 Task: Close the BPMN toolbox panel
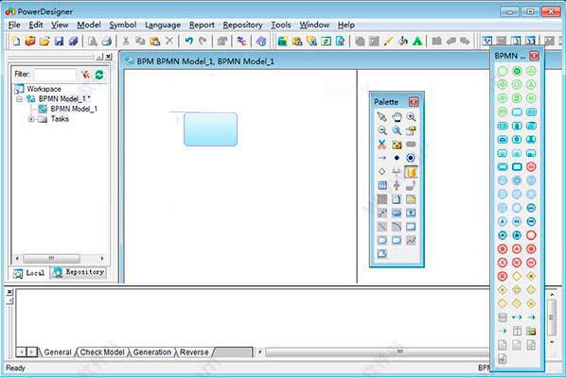click(534, 56)
